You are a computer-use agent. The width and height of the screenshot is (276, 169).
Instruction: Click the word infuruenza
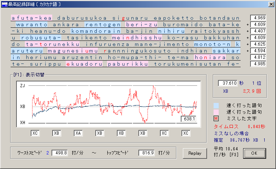pyautogui.click(x=107, y=44)
